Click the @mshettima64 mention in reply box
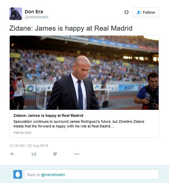This screenshot has width=169, height=183. 53,175
